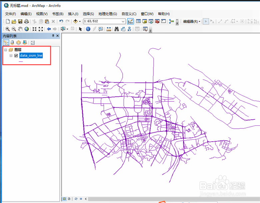Open the 地理处理(G) menu
The image size is (260, 203).
point(108,14)
